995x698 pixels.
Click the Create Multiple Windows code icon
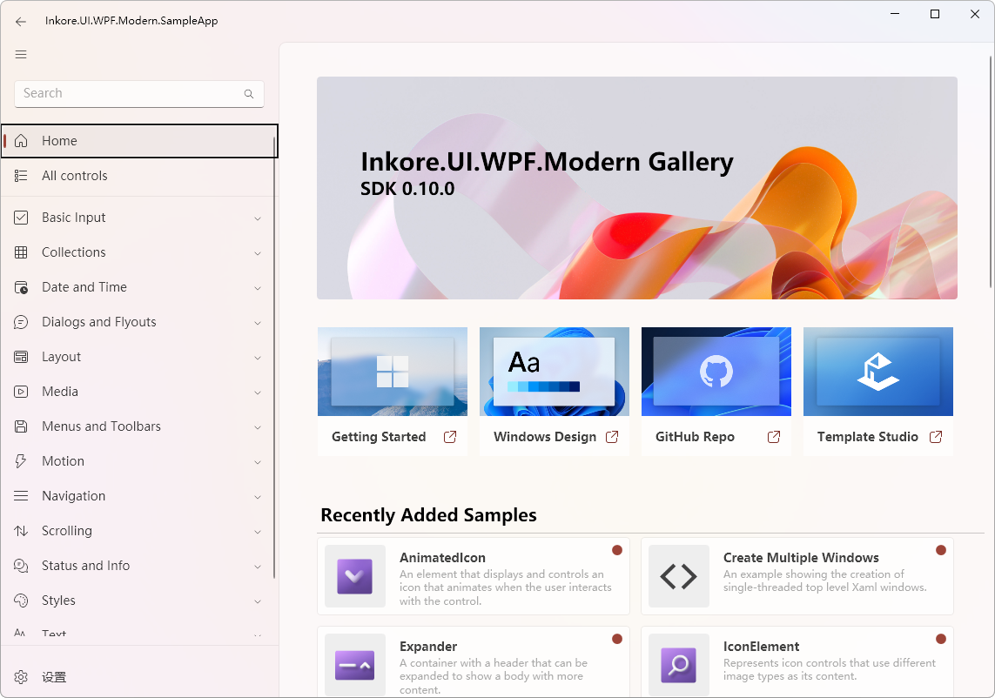pos(678,576)
